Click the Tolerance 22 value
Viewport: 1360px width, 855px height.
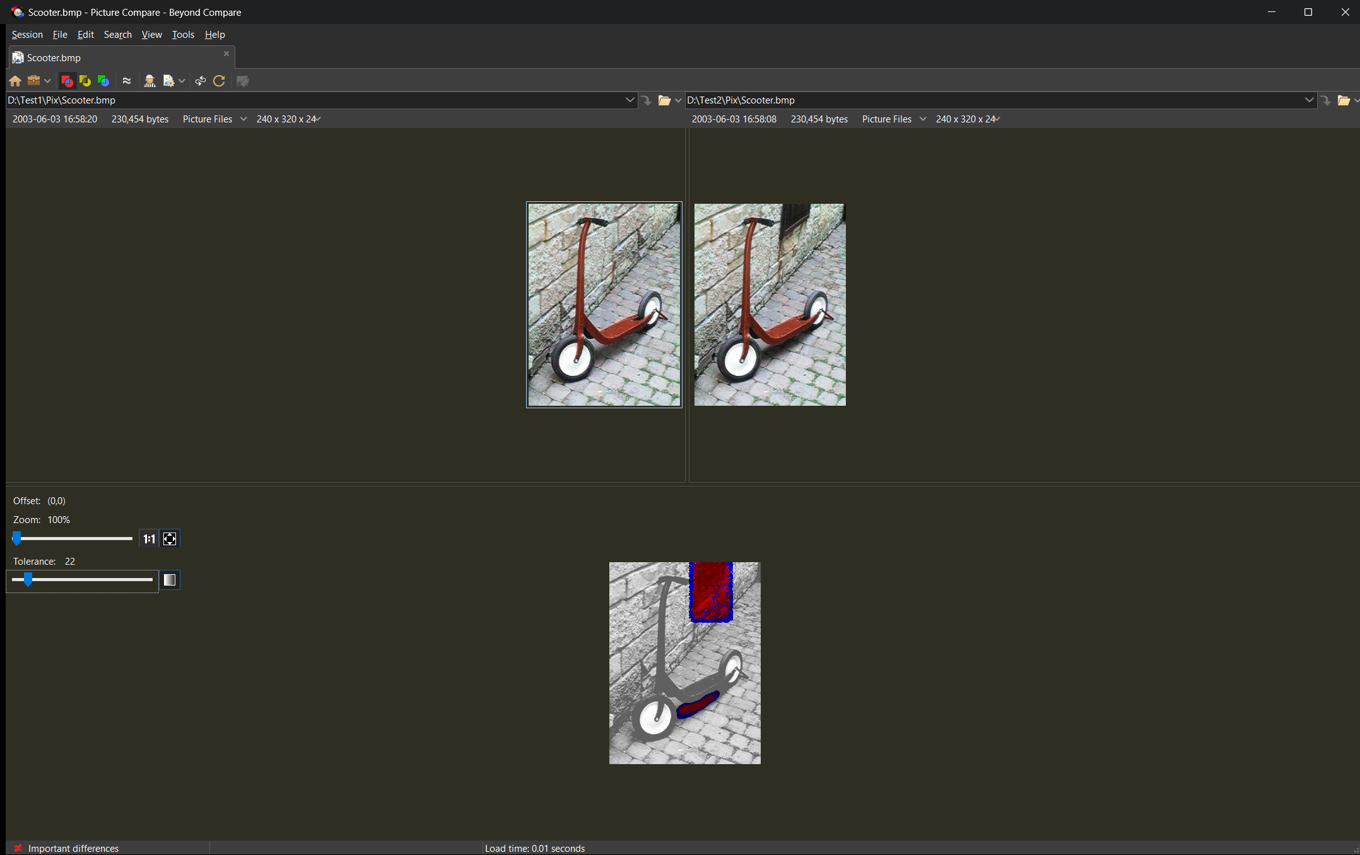[x=70, y=562]
